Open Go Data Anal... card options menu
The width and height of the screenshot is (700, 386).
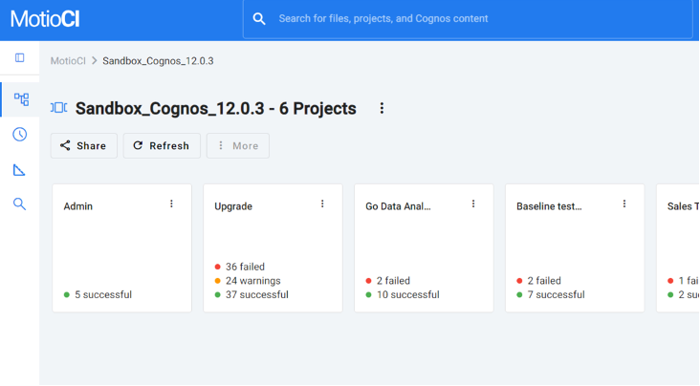(473, 204)
